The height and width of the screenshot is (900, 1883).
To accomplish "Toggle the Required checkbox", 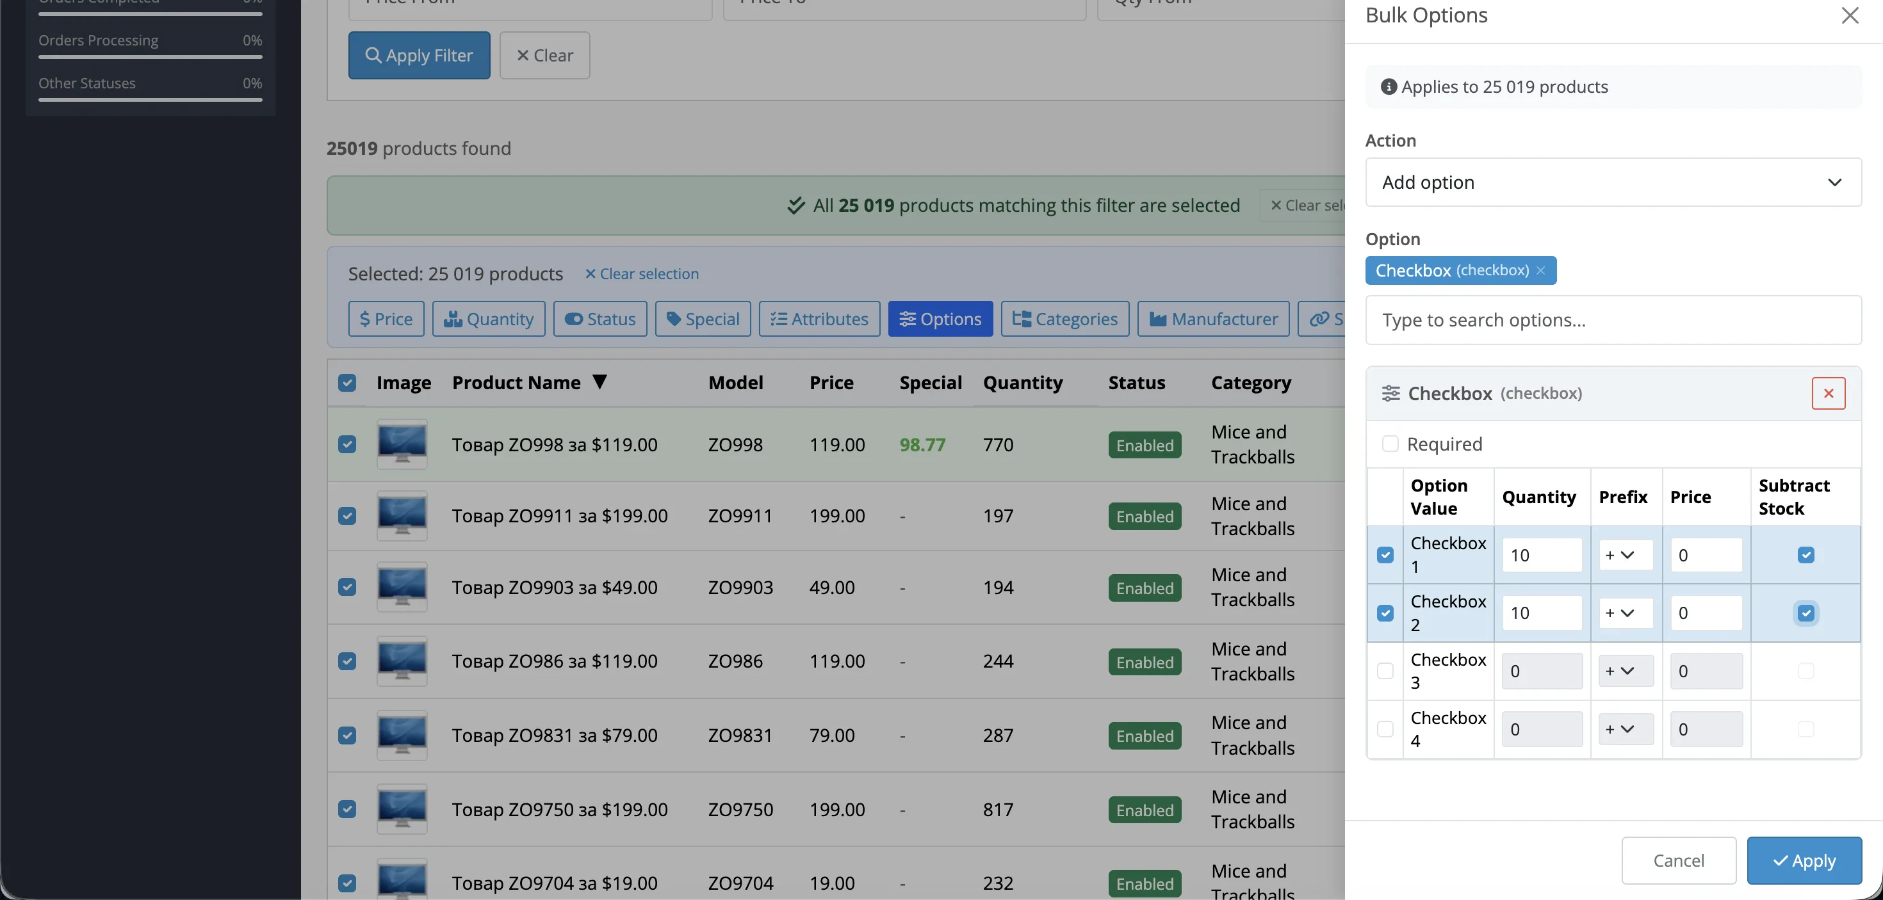I will [x=1390, y=444].
